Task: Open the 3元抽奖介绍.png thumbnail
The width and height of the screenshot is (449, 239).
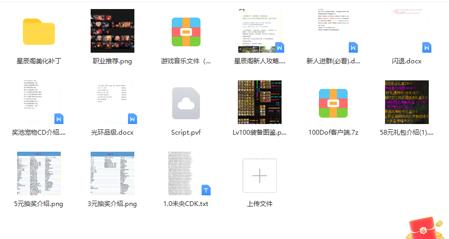Action: 113,175
